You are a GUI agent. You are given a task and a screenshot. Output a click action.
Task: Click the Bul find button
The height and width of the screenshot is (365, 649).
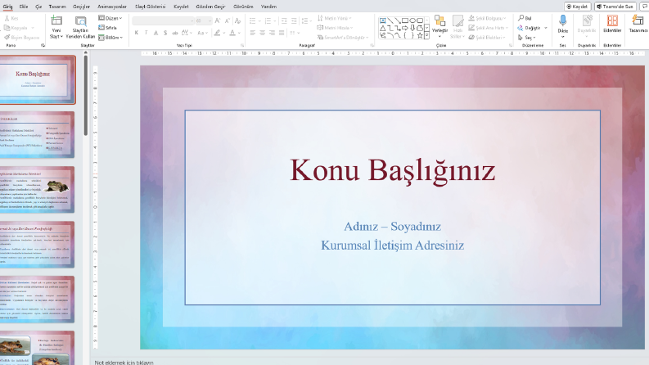(x=525, y=18)
